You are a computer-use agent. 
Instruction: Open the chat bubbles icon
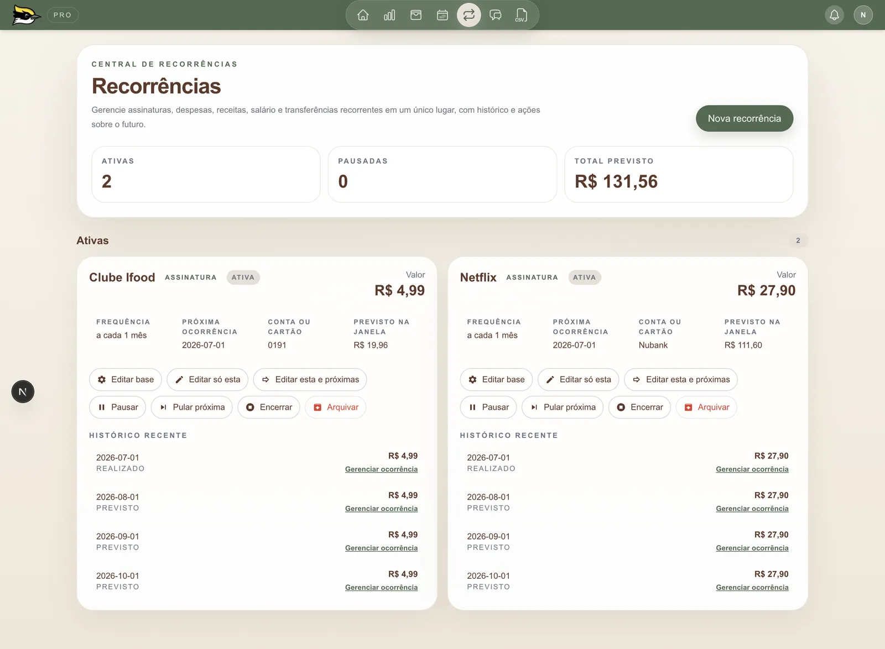(x=496, y=15)
